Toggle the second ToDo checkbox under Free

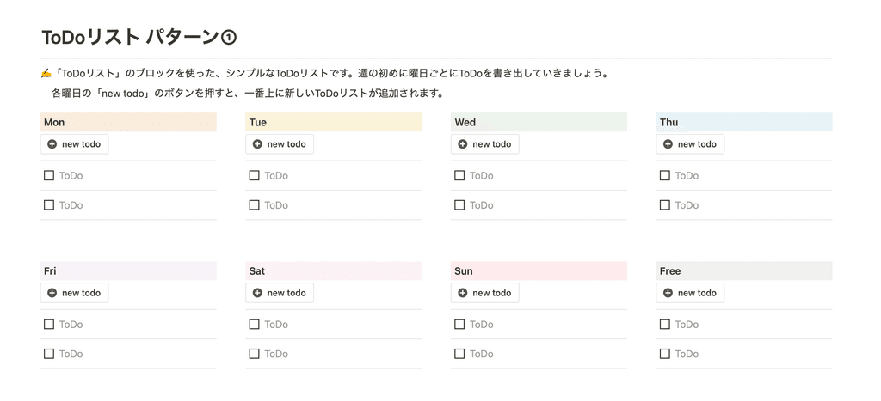[x=665, y=354]
